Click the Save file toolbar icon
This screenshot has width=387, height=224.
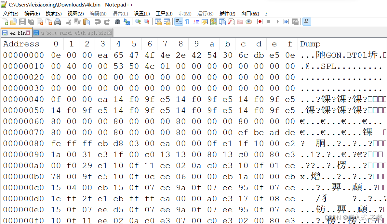(x=22, y=22)
